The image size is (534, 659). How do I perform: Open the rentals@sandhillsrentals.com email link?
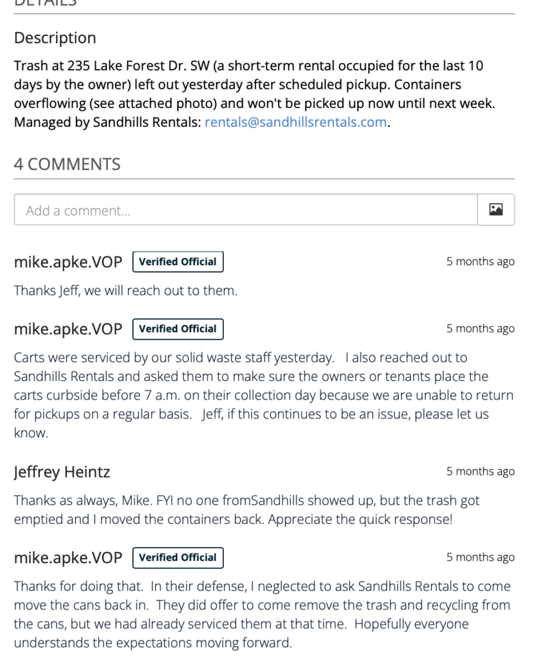[295, 122]
